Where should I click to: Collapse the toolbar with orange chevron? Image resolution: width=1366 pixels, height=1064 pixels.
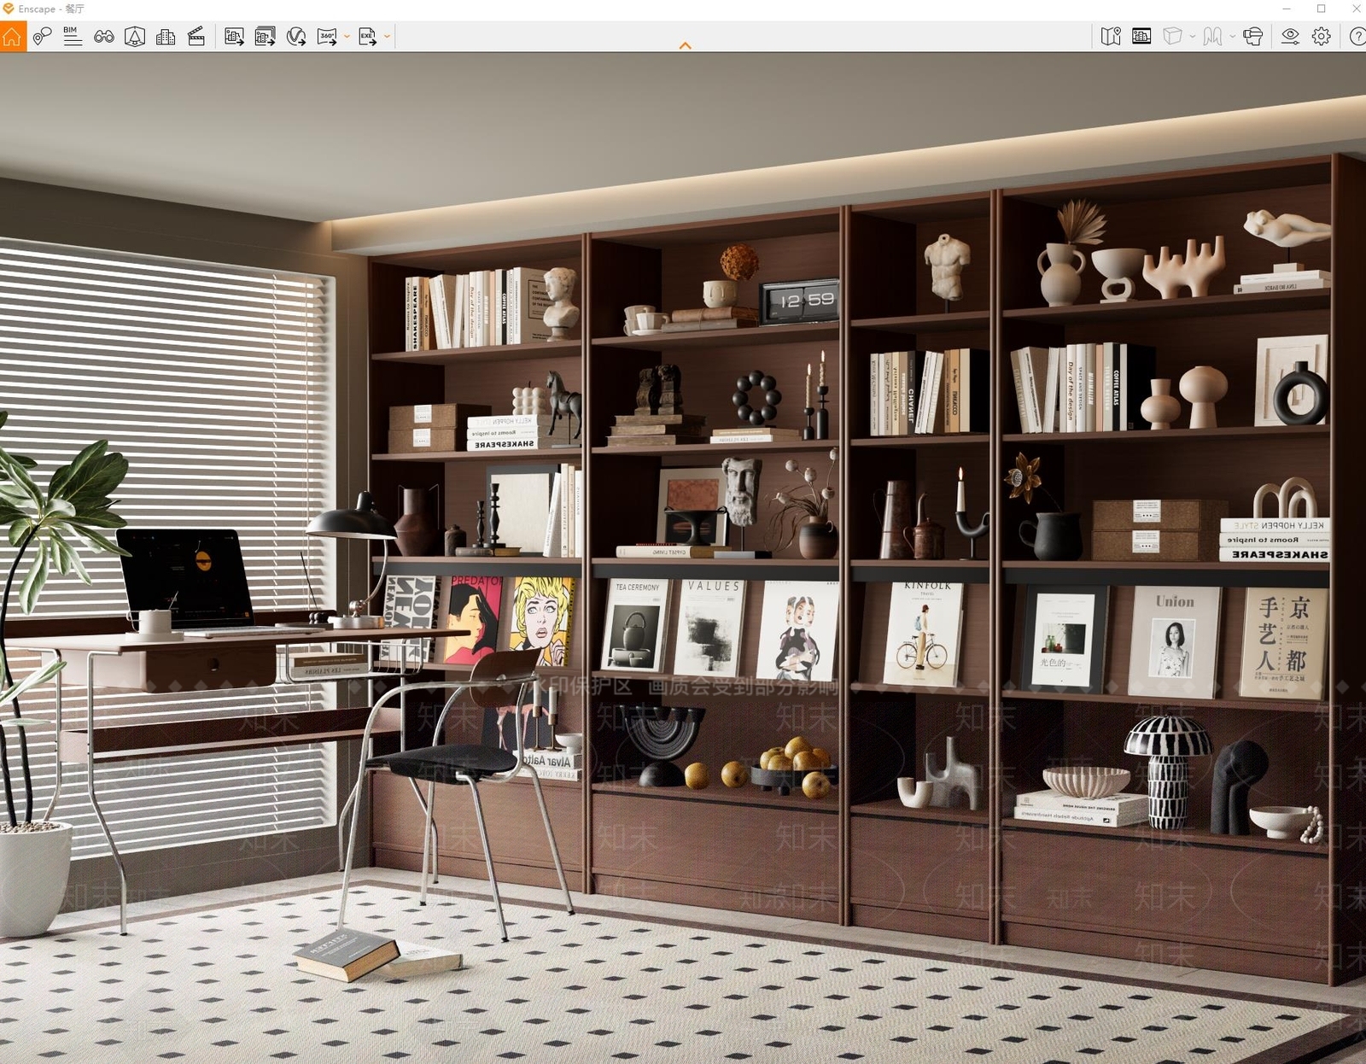click(x=685, y=45)
